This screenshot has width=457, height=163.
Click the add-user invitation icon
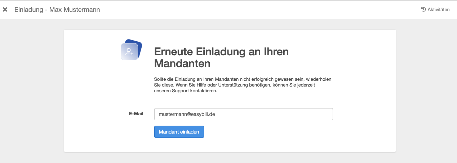(129, 52)
